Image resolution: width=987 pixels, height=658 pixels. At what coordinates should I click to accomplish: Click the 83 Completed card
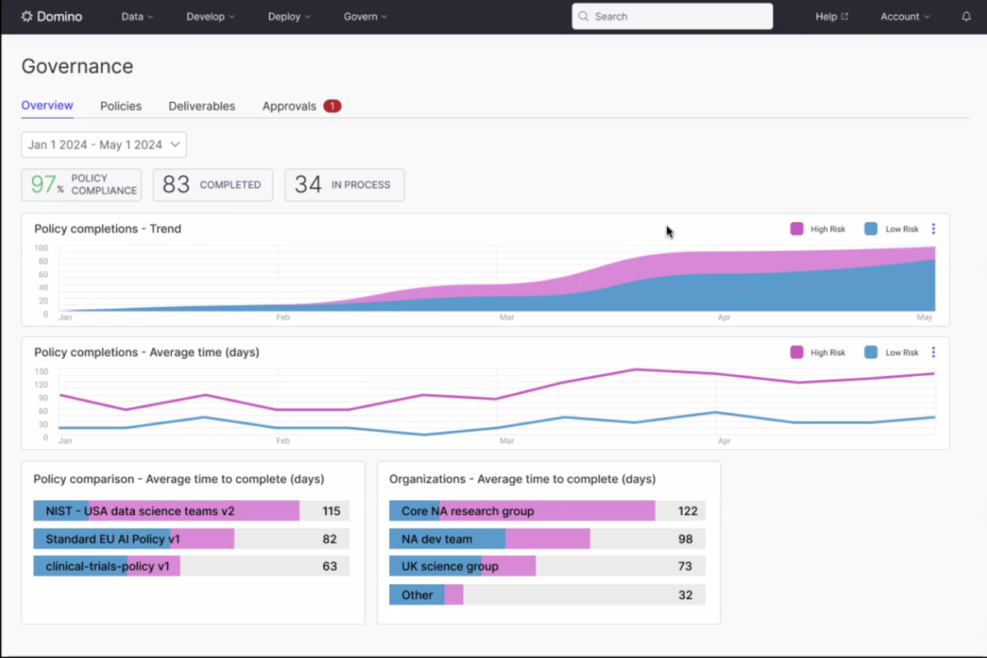(x=212, y=184)
